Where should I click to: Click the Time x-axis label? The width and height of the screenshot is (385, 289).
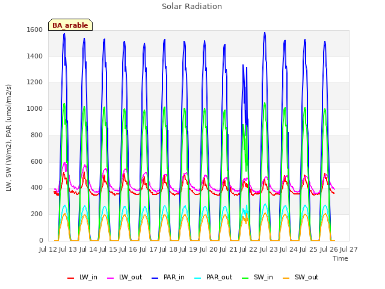click(340, 258)
